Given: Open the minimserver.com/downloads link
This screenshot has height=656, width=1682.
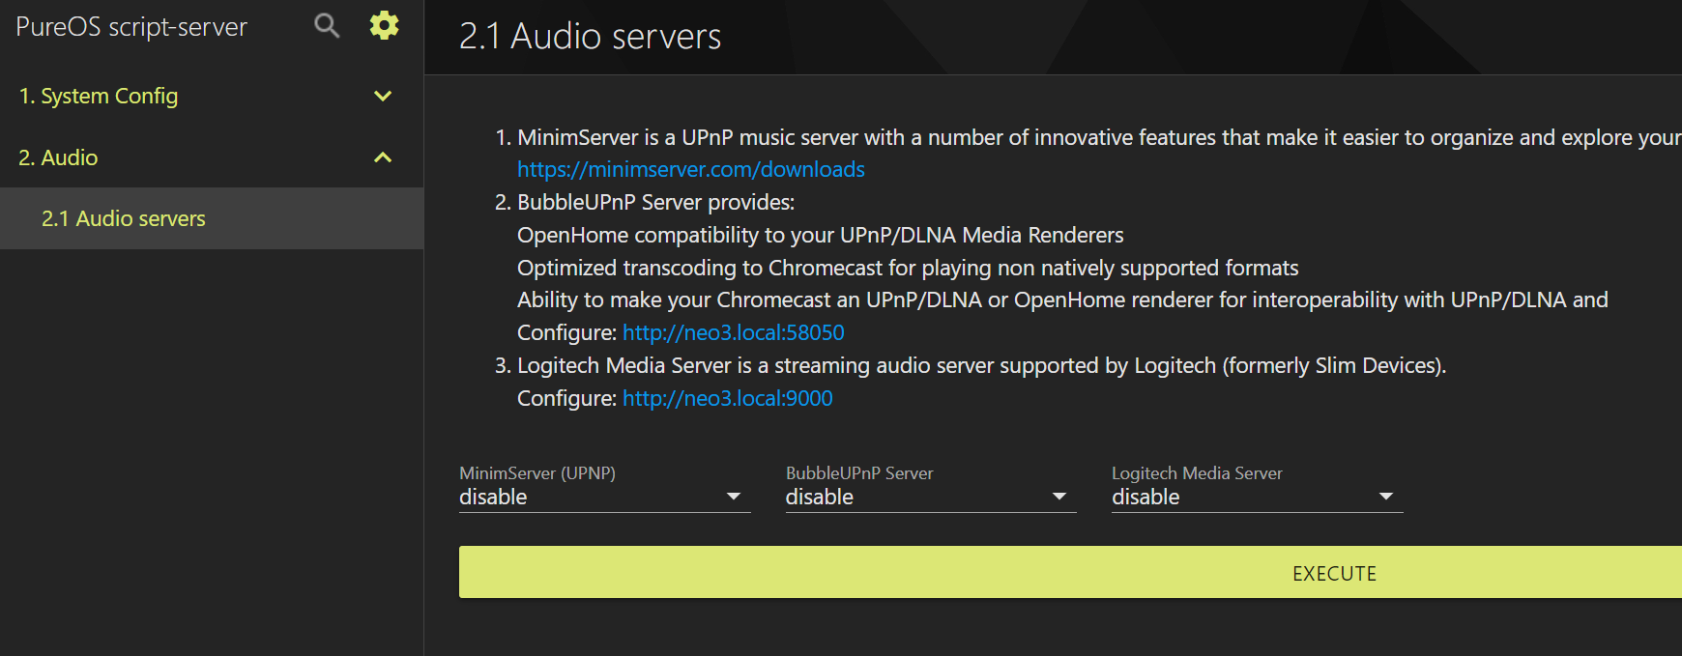Looking at the screenshot, I should (691, 169).
